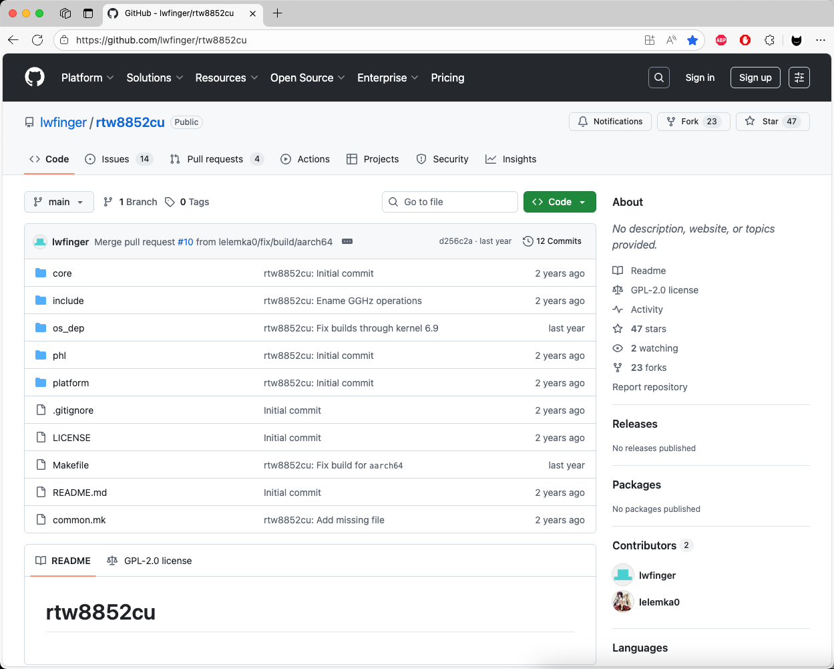Open the include folder

pyautogui.click(x=68, y=301)
